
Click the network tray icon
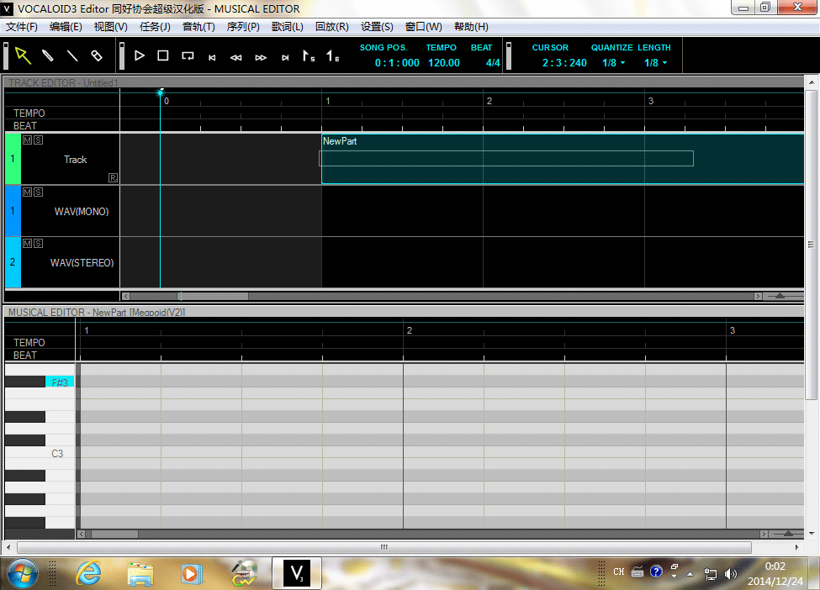pos(710,574)
